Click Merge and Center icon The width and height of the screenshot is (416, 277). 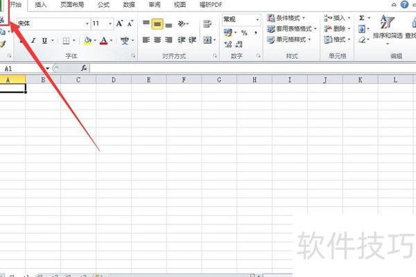click(207, 40)
